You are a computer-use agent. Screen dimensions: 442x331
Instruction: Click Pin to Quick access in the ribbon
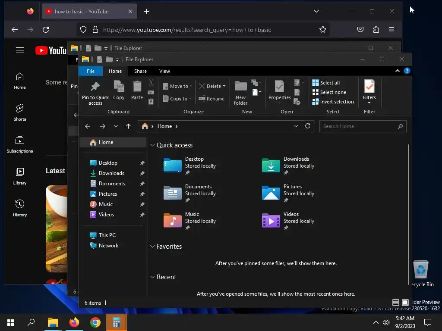[95, 93]
